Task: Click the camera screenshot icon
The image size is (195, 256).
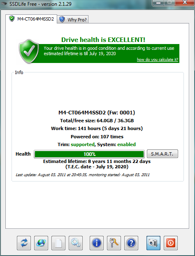Action: click(x=153, y=243)
